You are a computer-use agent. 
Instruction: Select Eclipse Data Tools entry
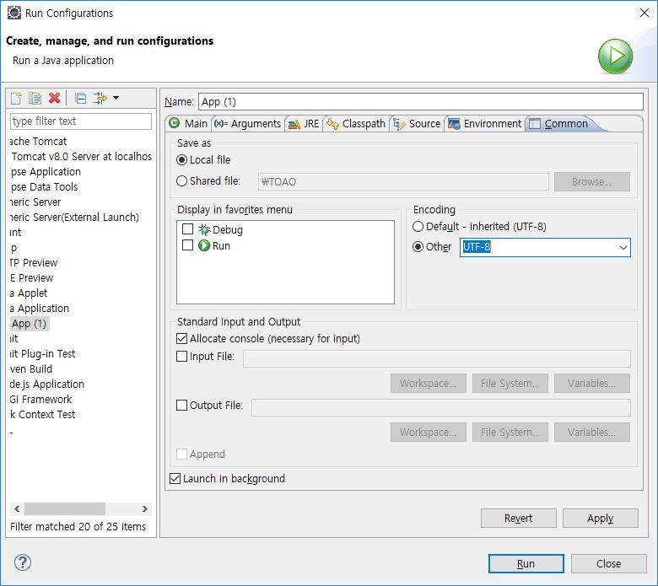[x=44, y=186]
